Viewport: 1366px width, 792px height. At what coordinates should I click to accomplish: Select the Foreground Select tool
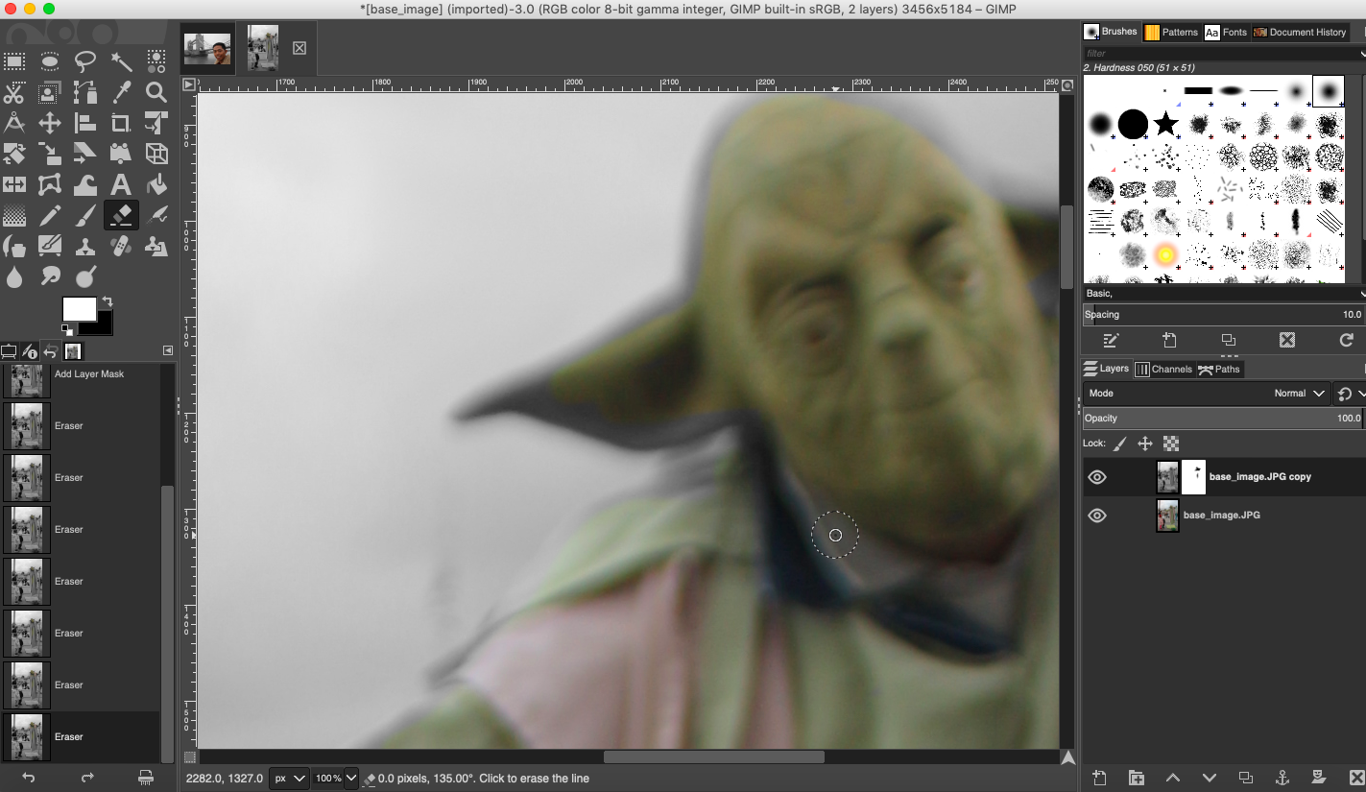(x=50, y=93)
